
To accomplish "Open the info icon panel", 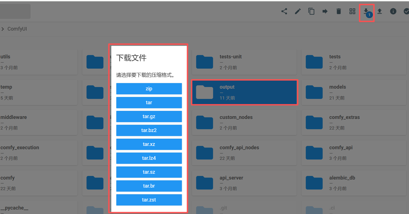I will tap(393, 11).
